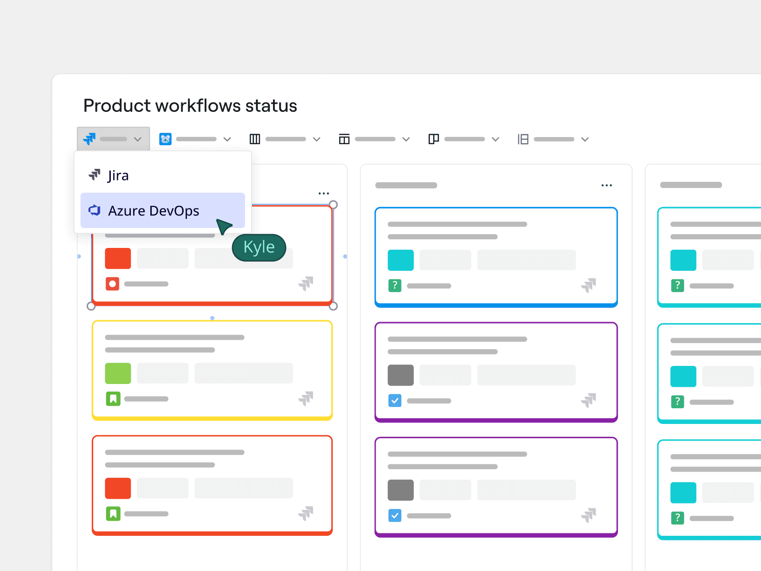Click the three-column layout icon in toolbar
This screenshot has height=571, width=761.
(255, 139)
